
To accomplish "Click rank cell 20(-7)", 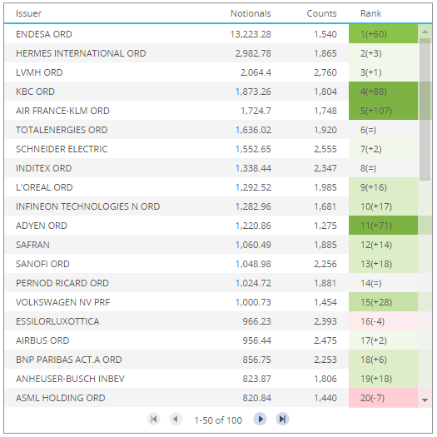I will (383, 398).
